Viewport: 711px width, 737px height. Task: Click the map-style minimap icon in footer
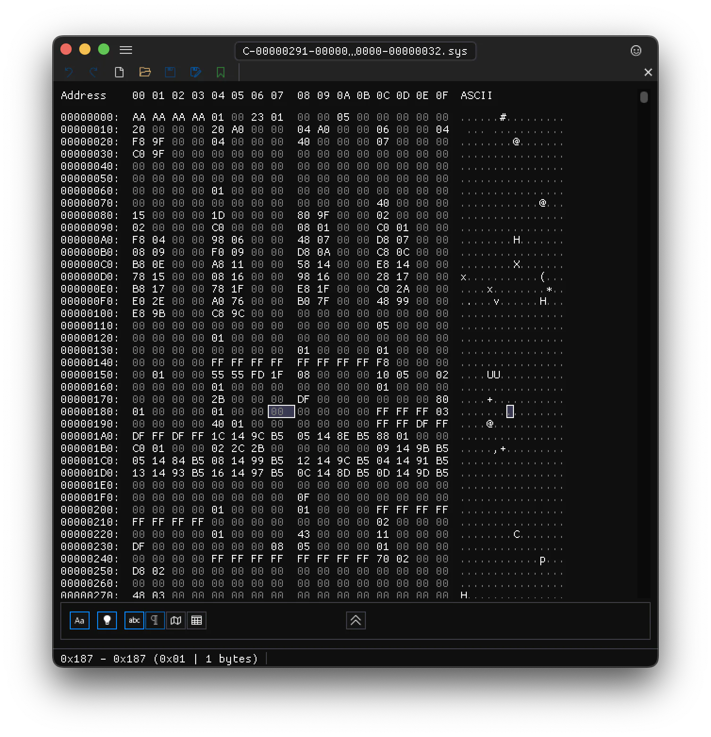176,620
